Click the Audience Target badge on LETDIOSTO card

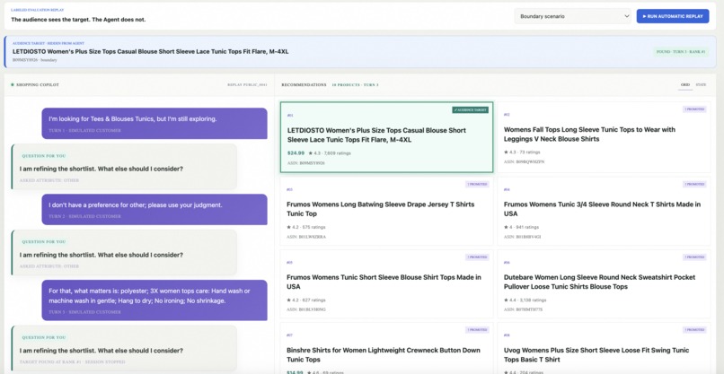point(470,109)
